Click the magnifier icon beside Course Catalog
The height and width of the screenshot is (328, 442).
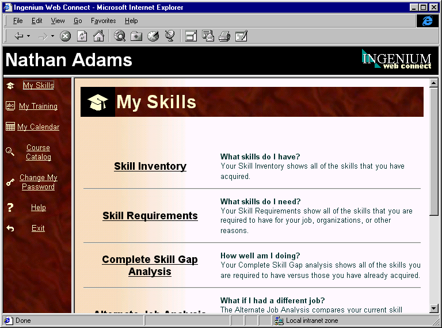tap(10, 152)
